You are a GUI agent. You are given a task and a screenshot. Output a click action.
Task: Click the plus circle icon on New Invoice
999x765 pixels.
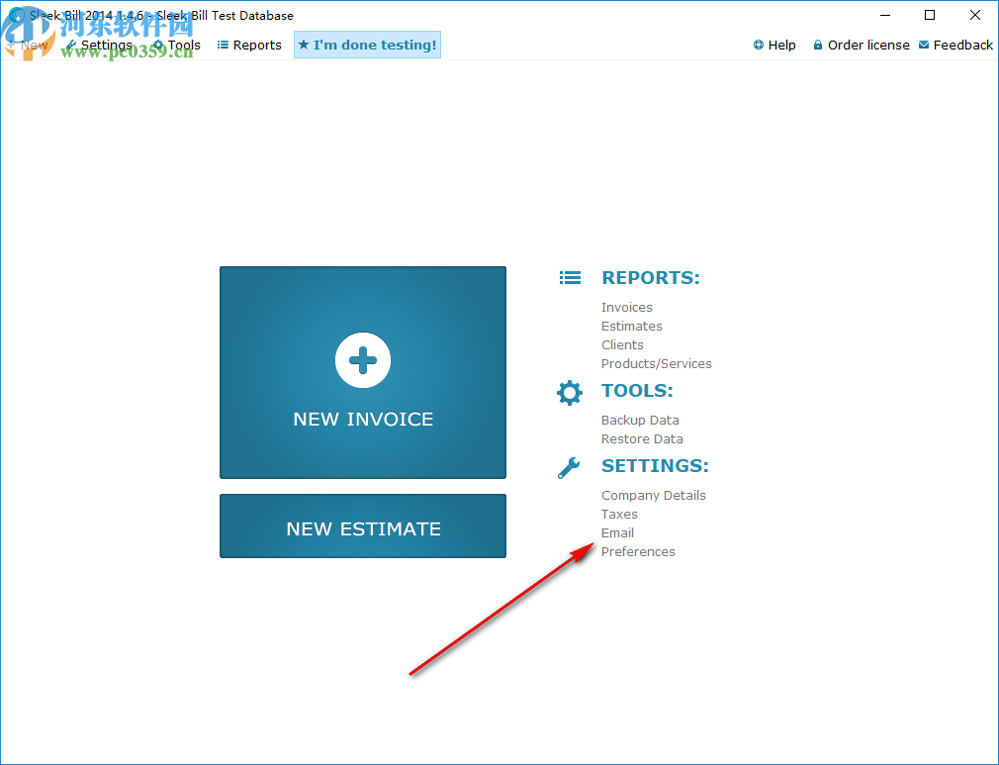(363, 360)
